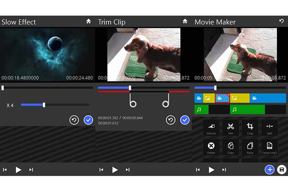The image size is (288, 192).
Task: Open the Trim scissors tool
Action: tap(230, 127)
